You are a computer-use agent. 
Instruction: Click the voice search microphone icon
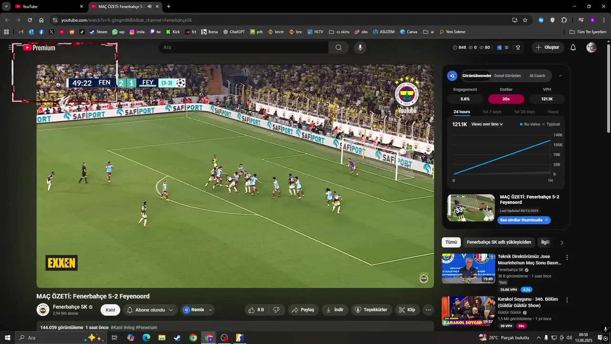pos(360,47)
